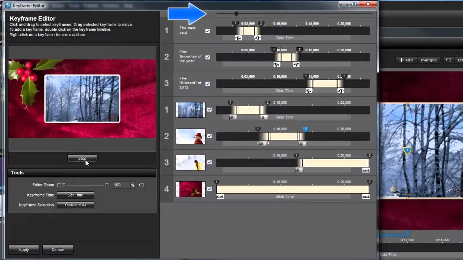Select the snowman layer 2 thumbnail
This screenshot has height=260, width=463.
pos(191,136)
